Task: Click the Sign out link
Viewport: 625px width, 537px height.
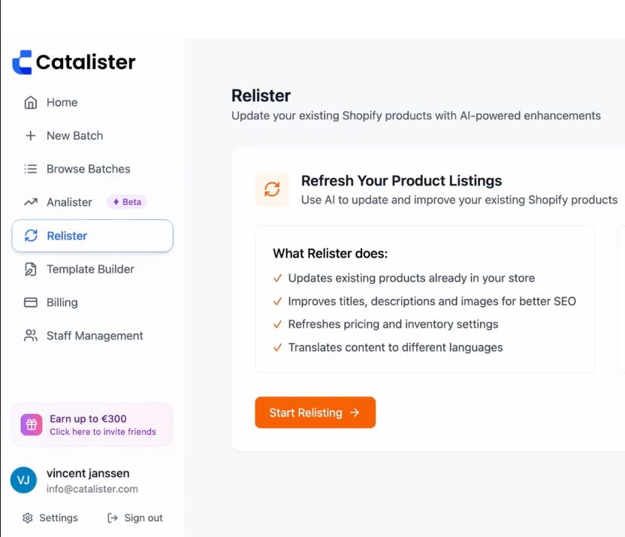Action: [x=135, y=518]
